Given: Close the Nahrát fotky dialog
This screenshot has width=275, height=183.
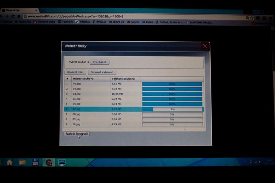Looking at the screenshot, I should pos(205,46).
